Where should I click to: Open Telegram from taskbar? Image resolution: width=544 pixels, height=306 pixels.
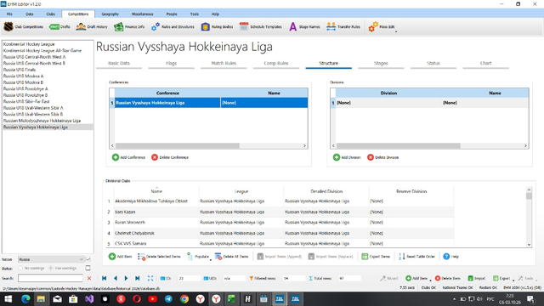pos(168,299)
